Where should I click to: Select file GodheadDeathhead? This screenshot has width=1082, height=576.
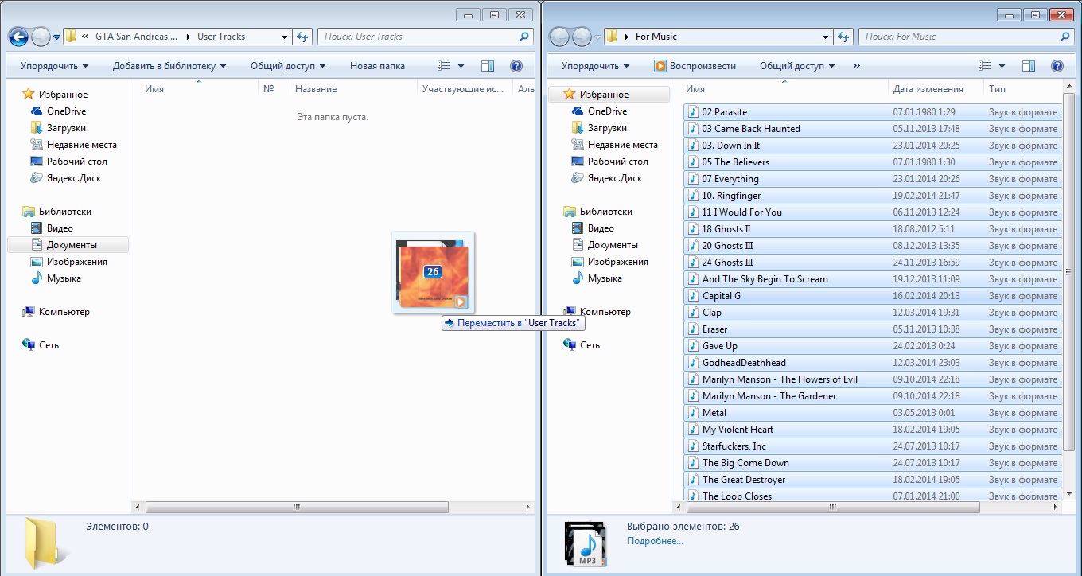(x=873, y=363)
